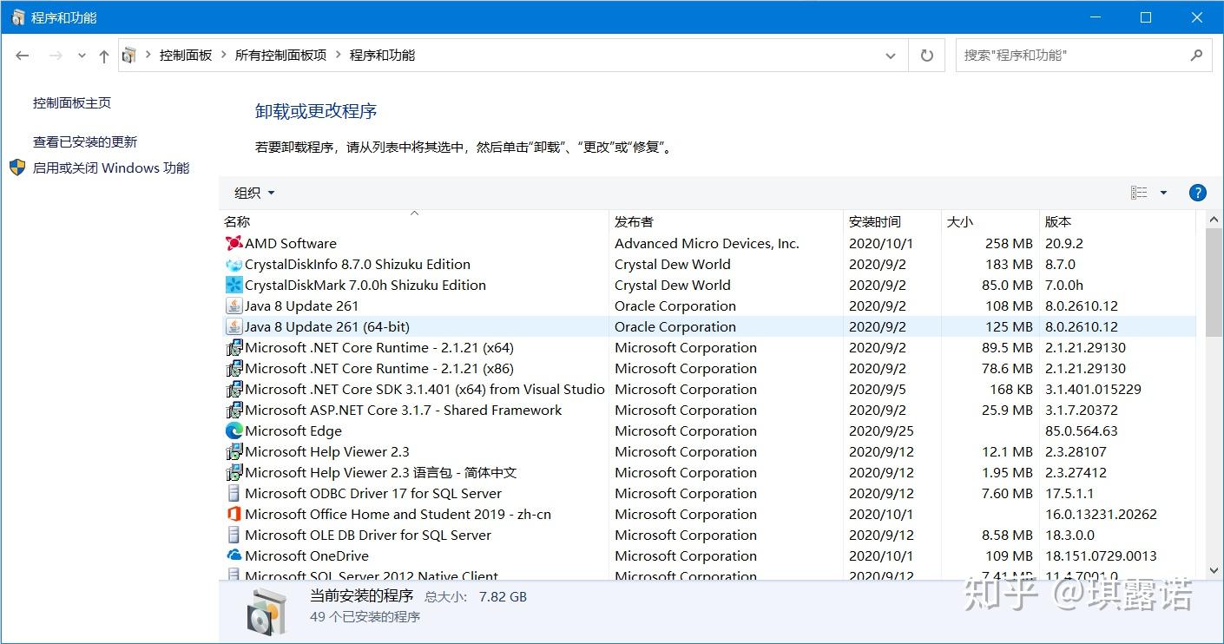
Task: Go up one level with up arrow
Action: pos(104,56)
